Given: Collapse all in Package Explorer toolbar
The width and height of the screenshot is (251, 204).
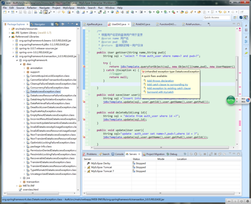Looking at the screenshot, I should tap(52, 24).
